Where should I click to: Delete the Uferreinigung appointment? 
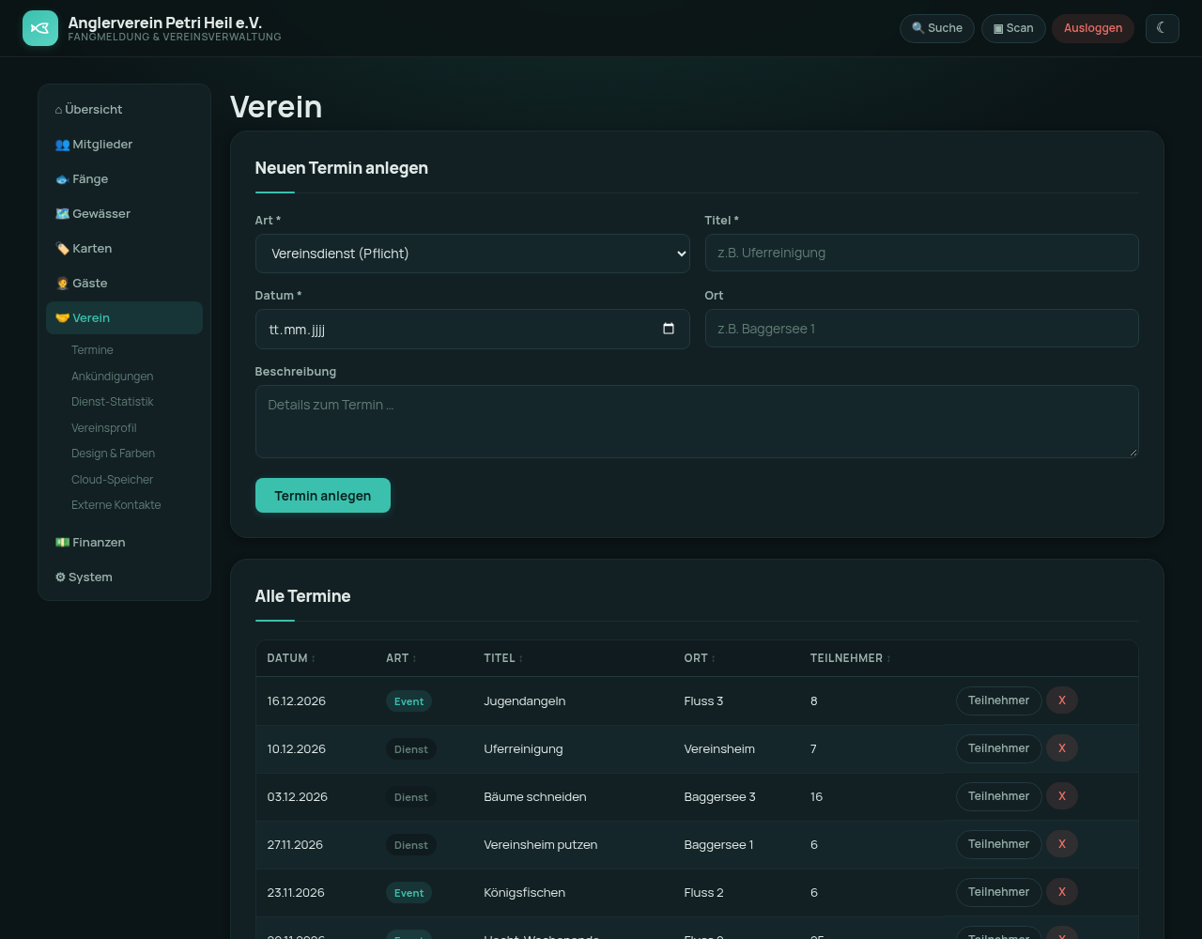click(x=1062, y=748)
